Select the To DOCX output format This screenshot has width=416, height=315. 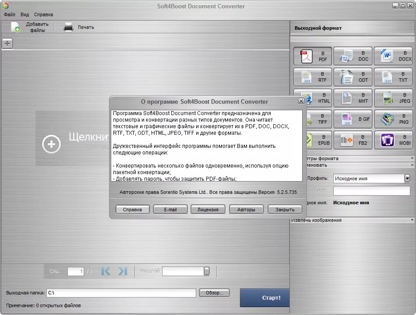coord(393,56)
